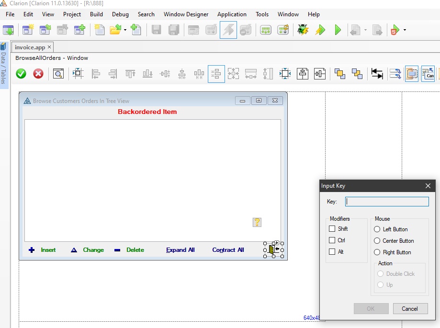440x328 pixels.
Task: Click the green checkmark save-and-close icon
Action: click(21, 74)
